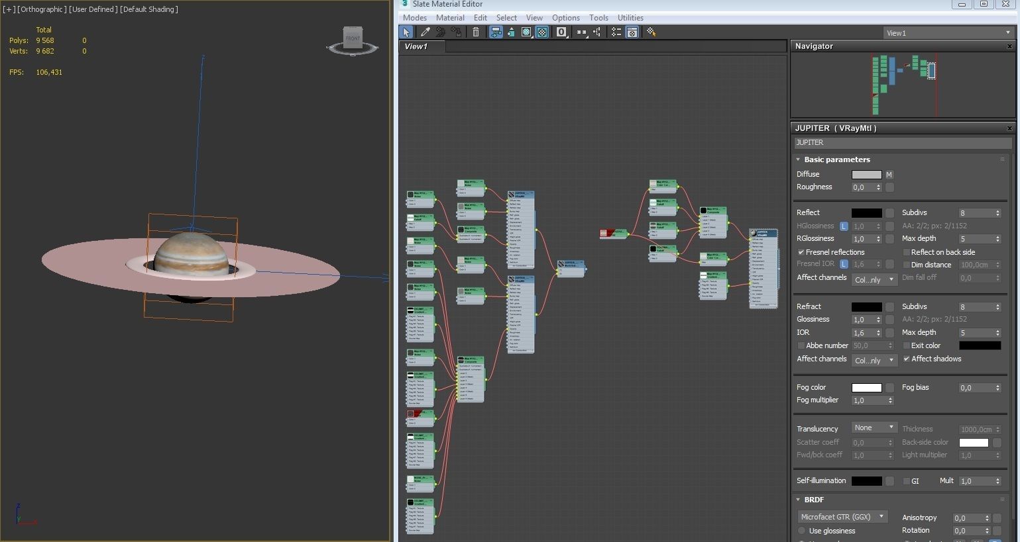
Task: Toggle Move Children tool
Action: tap(496, 32)
